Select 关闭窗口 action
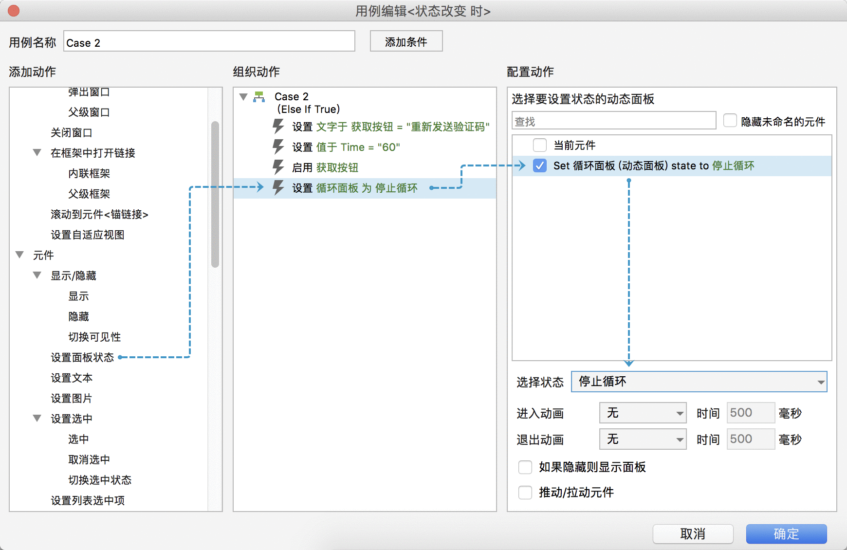This screenshot has width=847, height=550. (72, 132)
